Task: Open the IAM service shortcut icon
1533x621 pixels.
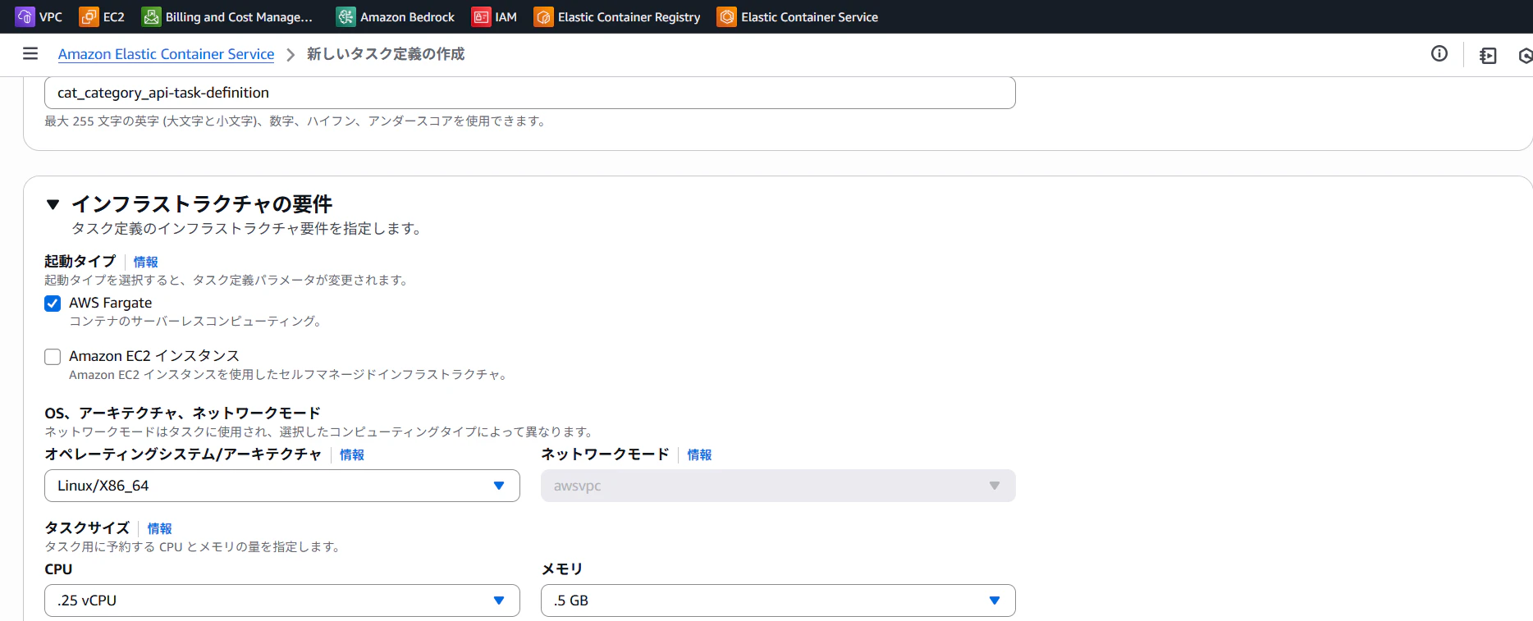Action: [x=481, y=16]
